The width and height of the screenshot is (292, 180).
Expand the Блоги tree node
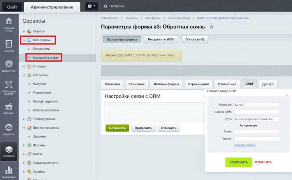24,154
